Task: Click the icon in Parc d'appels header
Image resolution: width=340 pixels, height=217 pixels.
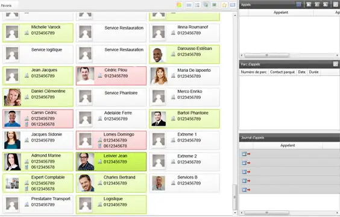Action: click(x=335, y=64)
